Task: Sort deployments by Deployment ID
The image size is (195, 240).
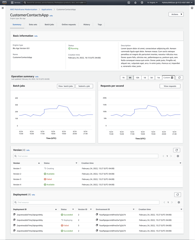Action: click(56, 209)
